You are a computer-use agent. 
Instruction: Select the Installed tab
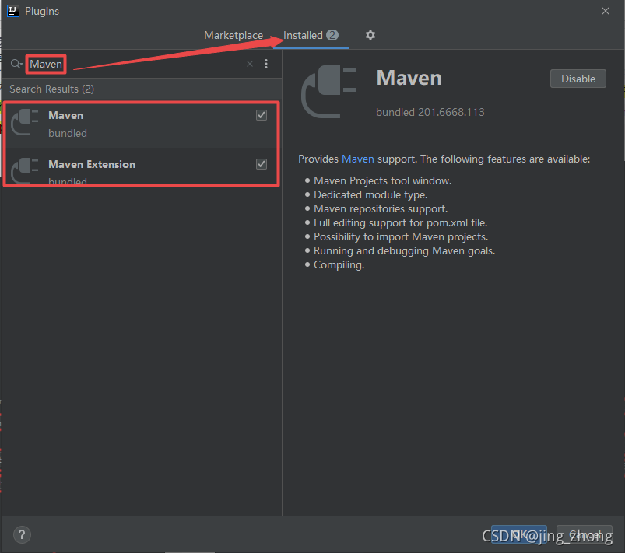tap(311, 35)
